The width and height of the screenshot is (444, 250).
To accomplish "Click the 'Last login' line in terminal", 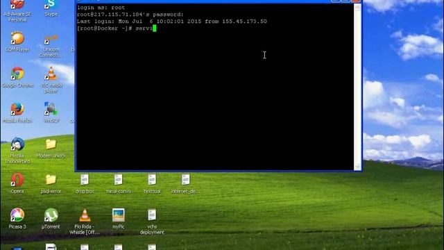I will 172,22.
